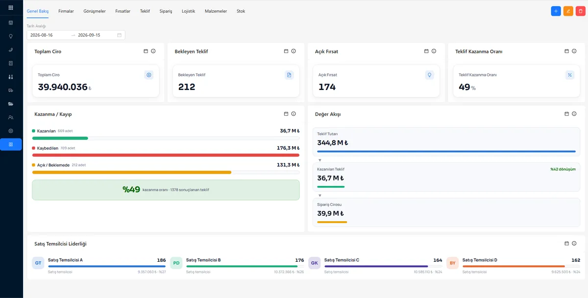Image resolution: width=588 pixels, height=298 pixels.
Task: Open the settings gear in sidebar
Action: pos(11,131)
